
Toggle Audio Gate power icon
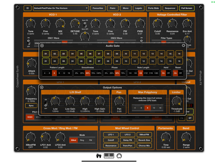(x=183, y=45)
